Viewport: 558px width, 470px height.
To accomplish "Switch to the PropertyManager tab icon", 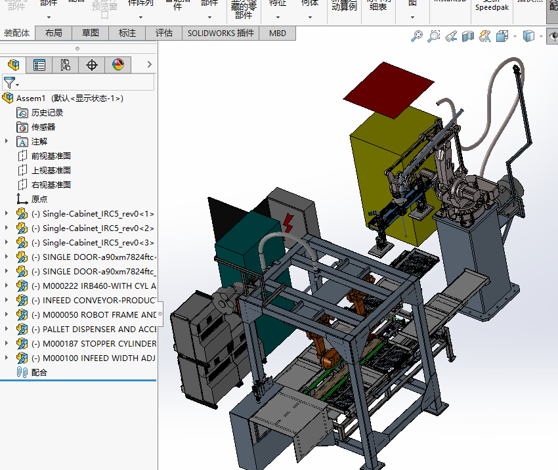I will (x=39, y=64).
